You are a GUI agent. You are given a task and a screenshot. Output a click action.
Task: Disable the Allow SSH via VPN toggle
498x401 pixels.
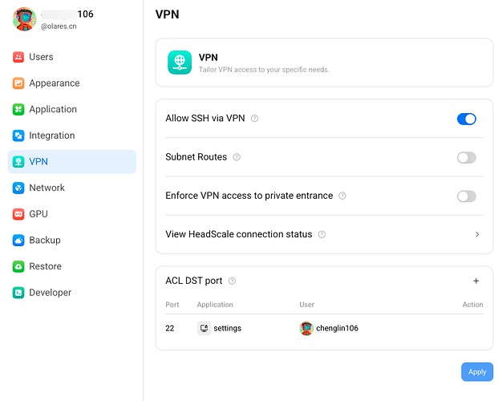coord(467,119)
